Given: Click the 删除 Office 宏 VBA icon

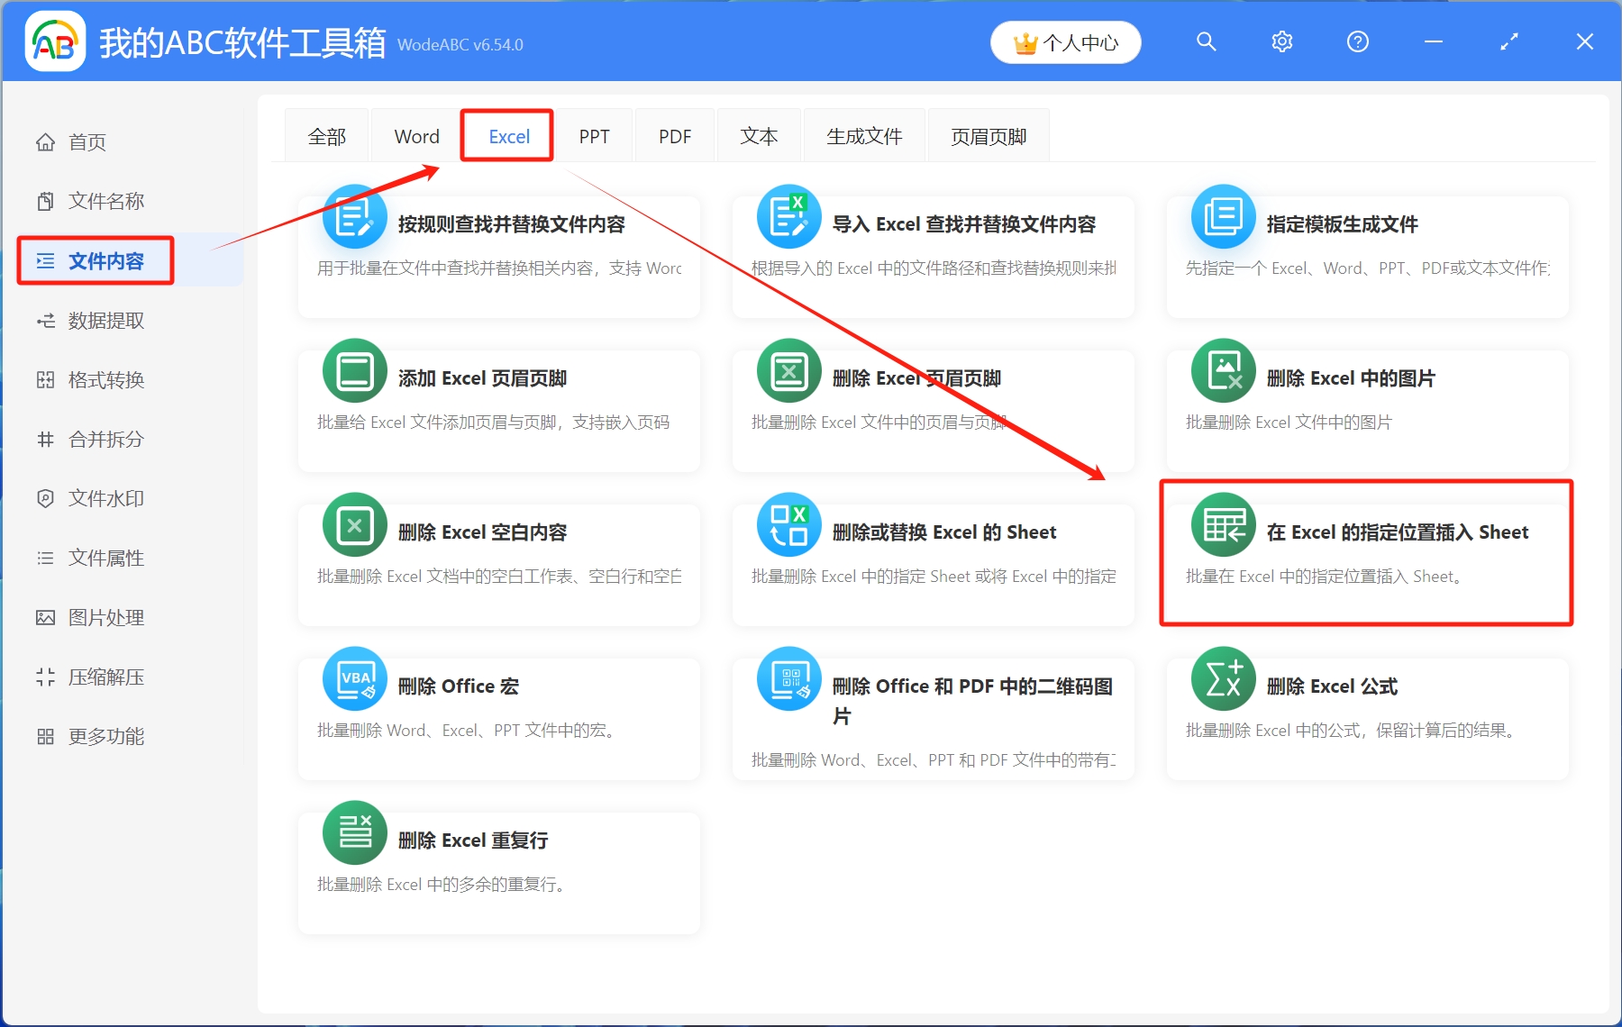Looking at the screenshot, I should pos(354,679).
